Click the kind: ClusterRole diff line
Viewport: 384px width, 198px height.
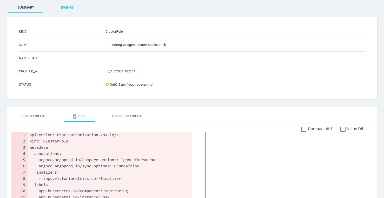click(x=49, y=141)
